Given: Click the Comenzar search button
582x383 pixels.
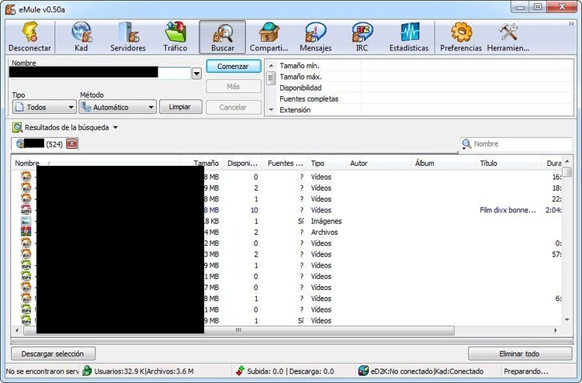Looking at the screenshot, I should (x=234, y=67).
